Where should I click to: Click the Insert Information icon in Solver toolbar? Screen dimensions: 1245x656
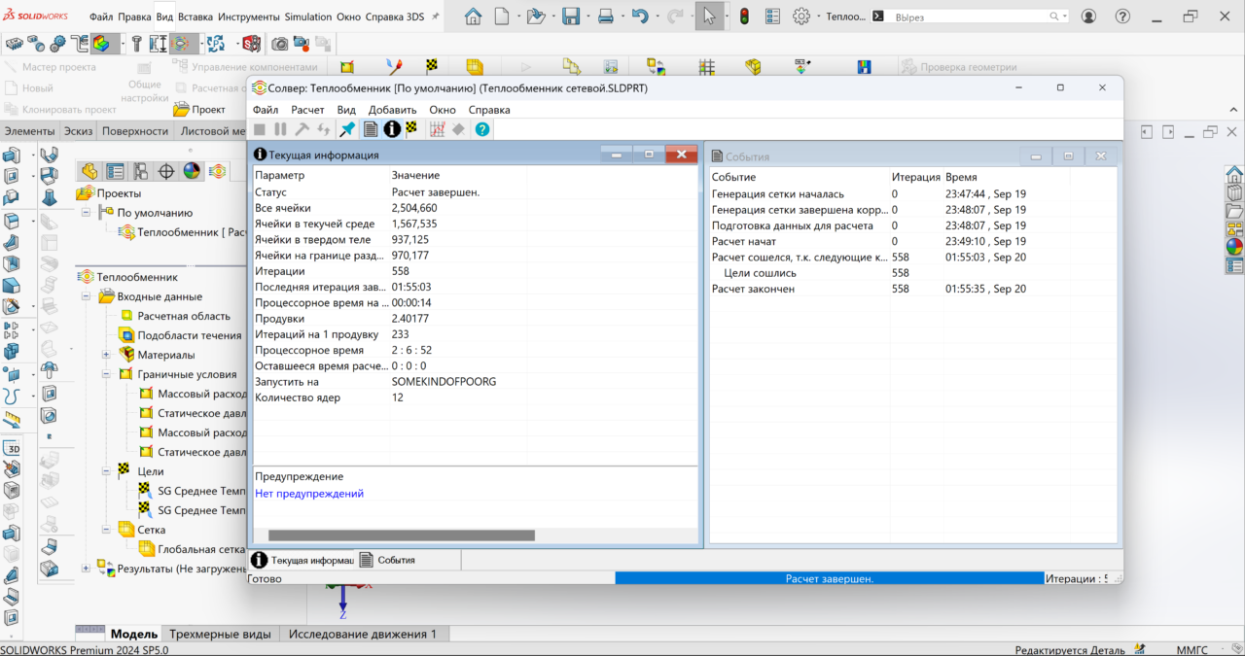[x=392, y=128]
